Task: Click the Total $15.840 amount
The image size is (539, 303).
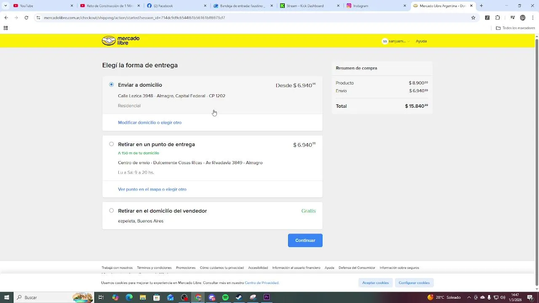Action: (416, 106)
